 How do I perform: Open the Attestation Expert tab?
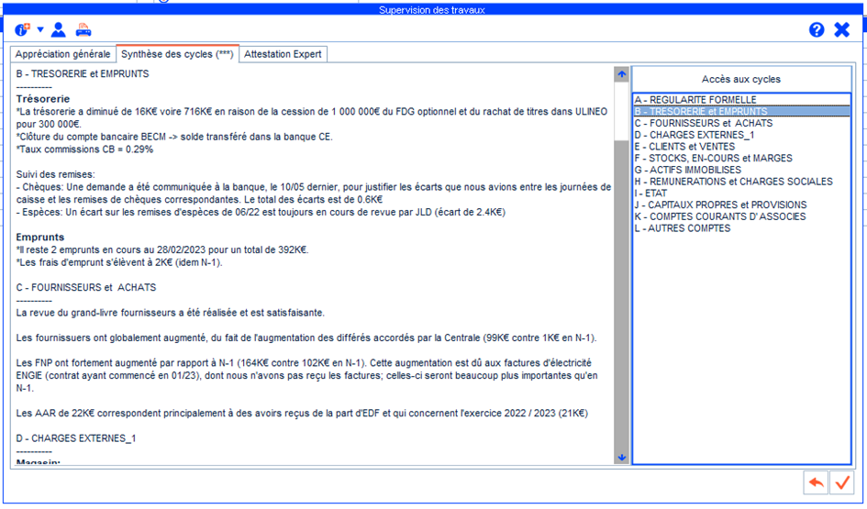click(283, 54)
